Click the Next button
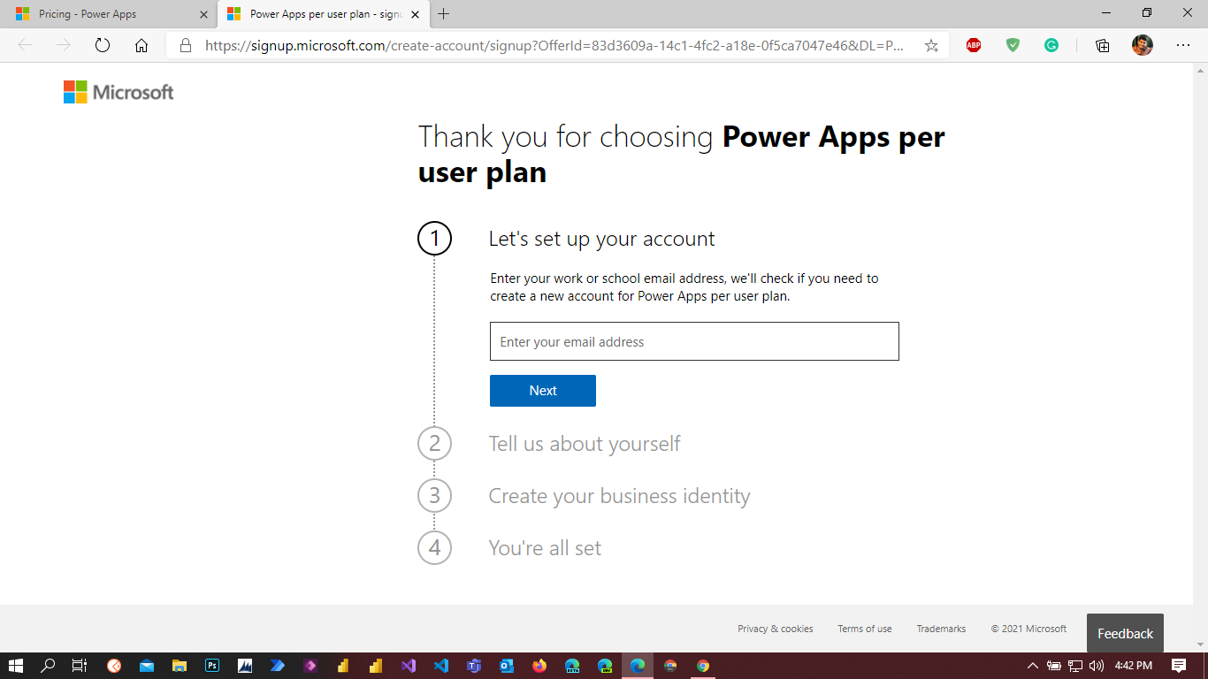The height and width of the screenshot is (679, 1208). [542, 391]
